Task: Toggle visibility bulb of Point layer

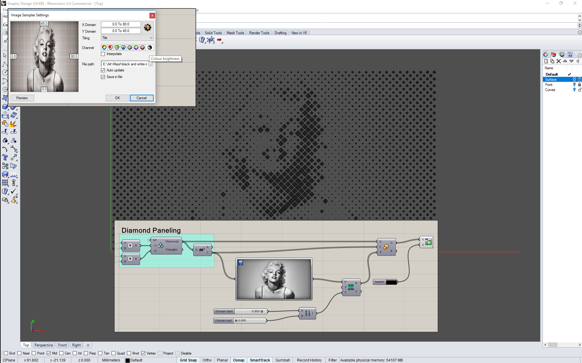Action: click(574, 85)
